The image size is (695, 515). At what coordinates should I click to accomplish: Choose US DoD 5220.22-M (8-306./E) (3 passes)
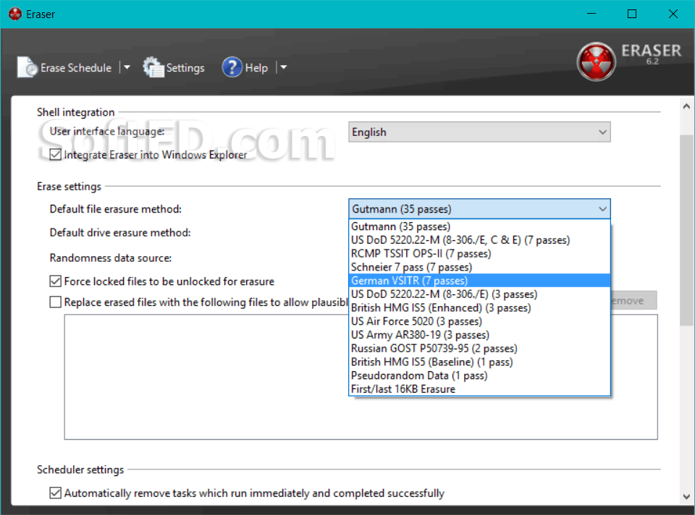click(x=479, y=294)
